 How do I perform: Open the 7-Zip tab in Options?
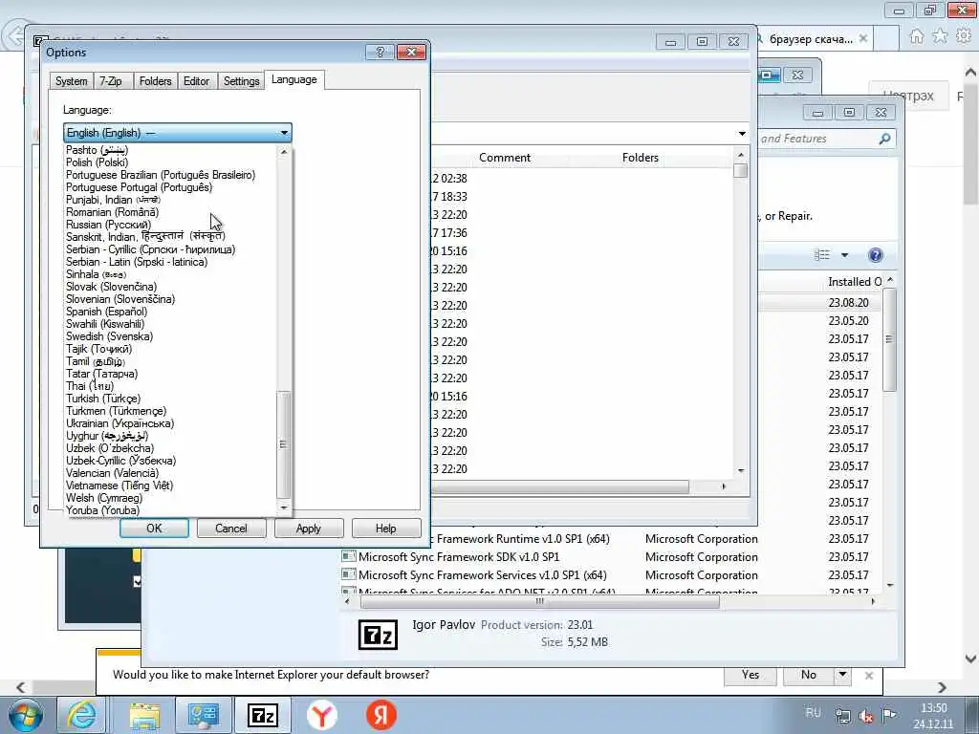(x=111, y=81)
